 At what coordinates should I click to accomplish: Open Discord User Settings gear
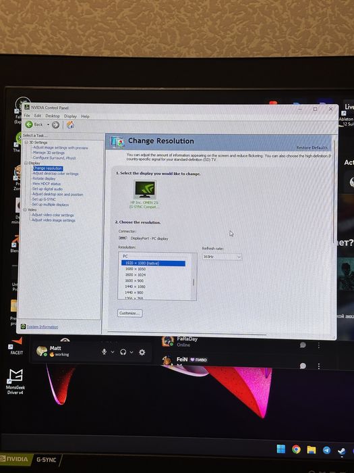click(142, 352)
